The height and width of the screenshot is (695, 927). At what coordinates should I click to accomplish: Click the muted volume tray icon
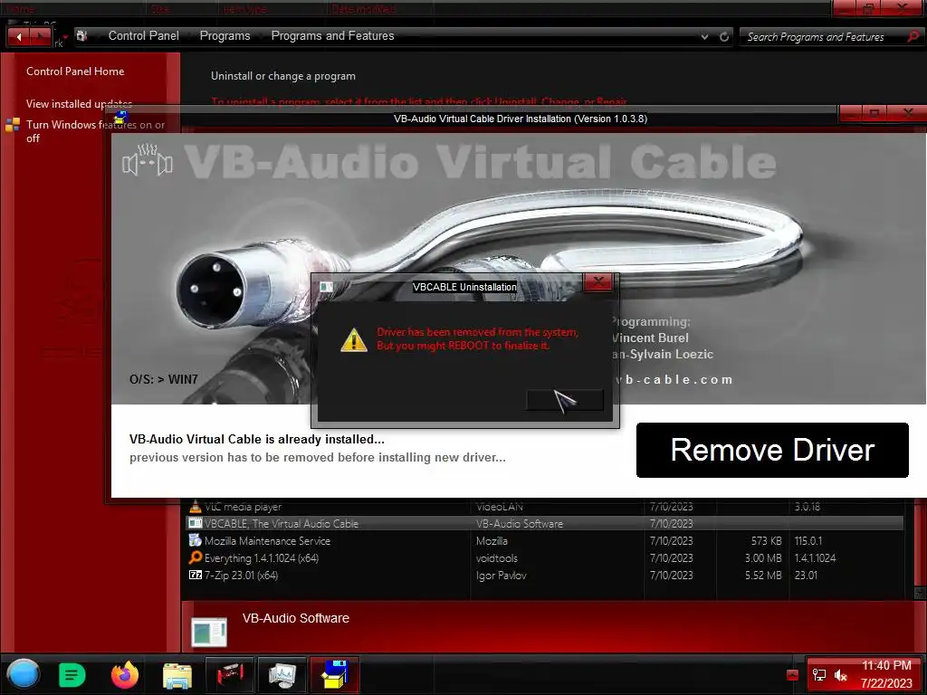841,675
